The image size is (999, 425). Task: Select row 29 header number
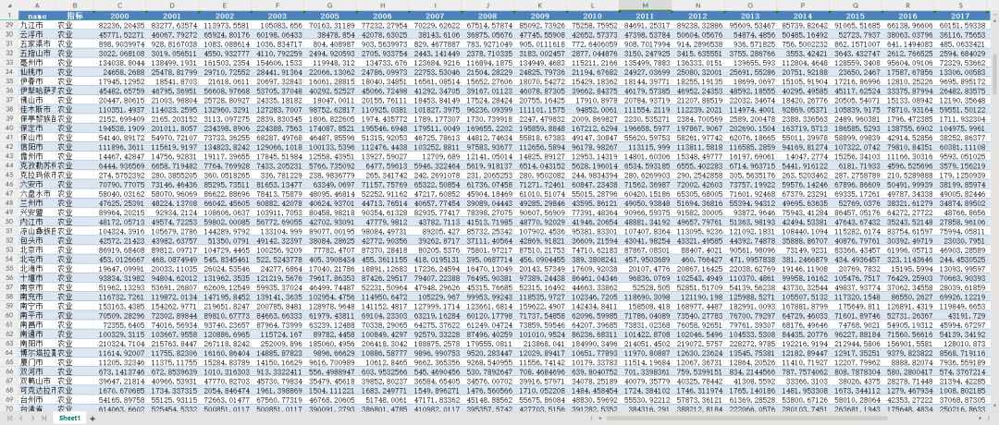click(x=9, y=25)
